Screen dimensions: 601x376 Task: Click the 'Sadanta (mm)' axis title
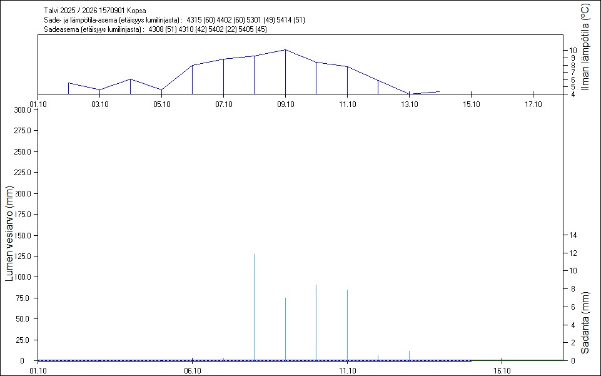coord(585,322)
